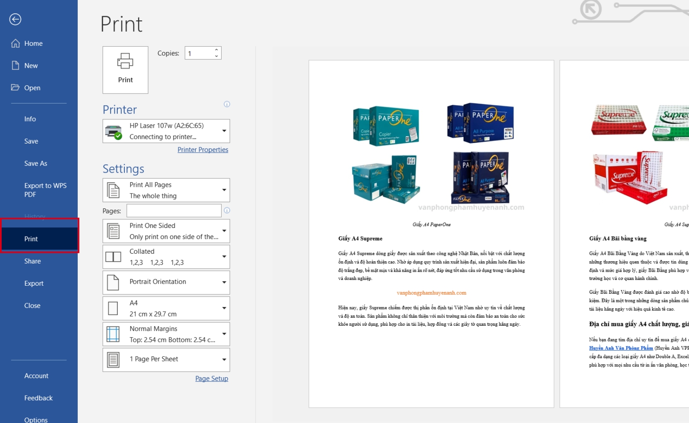
Task: Click the Print One Sided icon
Action: [x=114, y=231]
